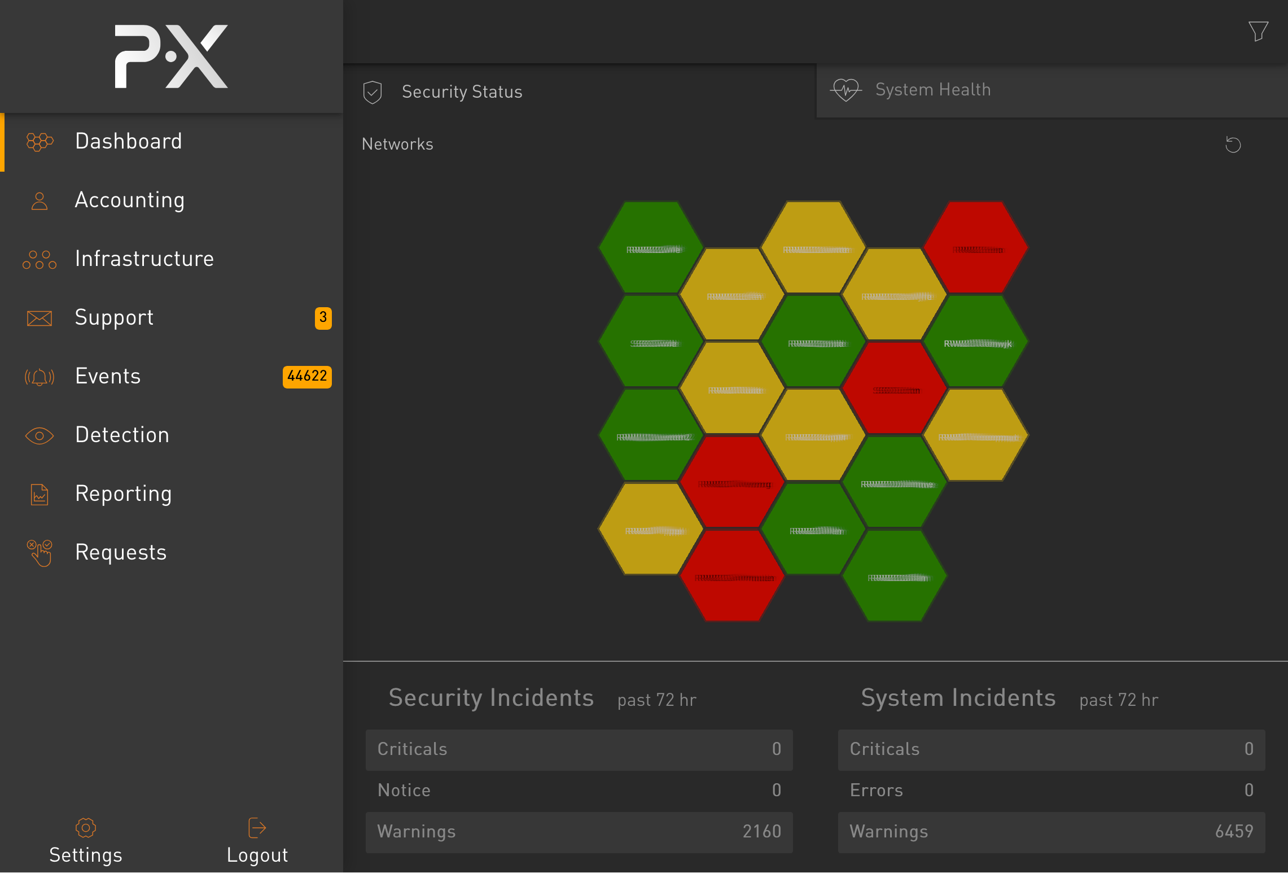Image resolution: width=1288 pixels, height=873 pixels.
Task: Switch to the System Health tab
Action: (x=1052, y=90)
